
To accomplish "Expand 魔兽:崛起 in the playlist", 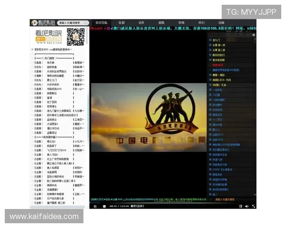I will [210, 75].
